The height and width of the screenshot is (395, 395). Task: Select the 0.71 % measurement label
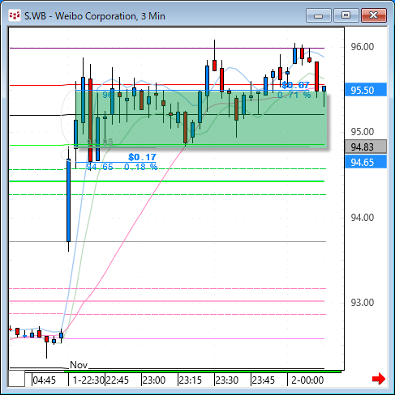point(294,95)
